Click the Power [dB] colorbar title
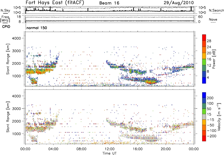 (214, 59)
